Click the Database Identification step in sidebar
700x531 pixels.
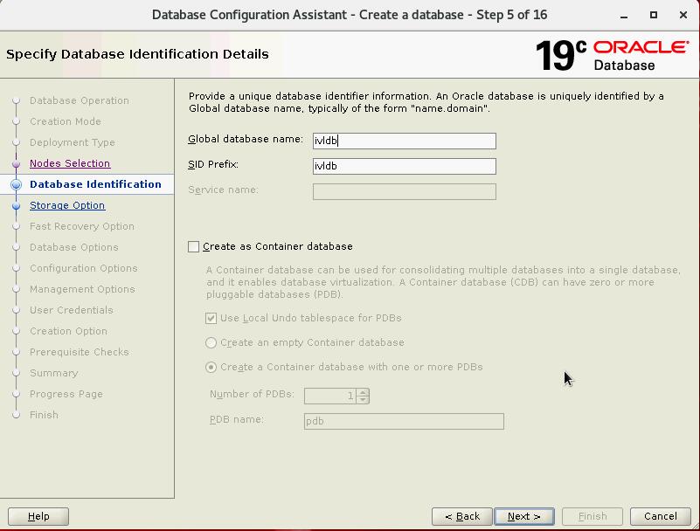point(95,184)
